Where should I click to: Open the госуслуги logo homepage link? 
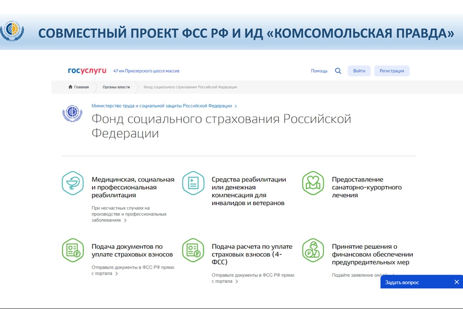(87, 71)
